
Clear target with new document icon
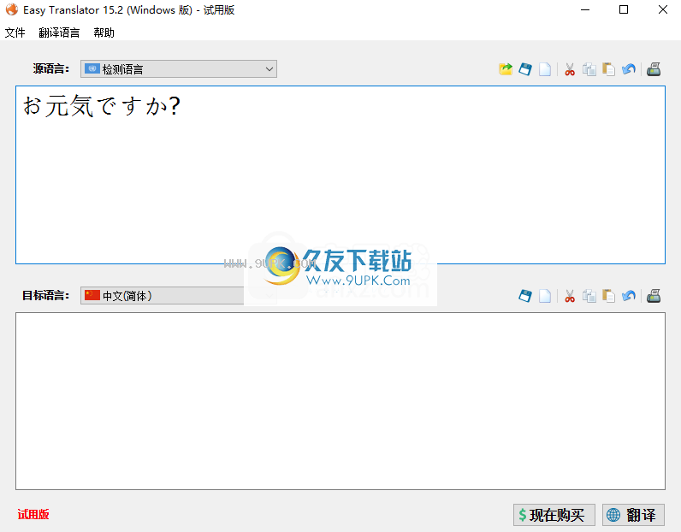coord(545,296)
